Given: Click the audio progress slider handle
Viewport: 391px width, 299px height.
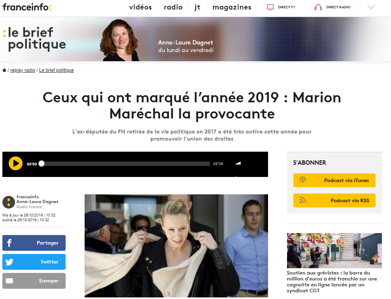Looking at the screenshot, I should [42, 164].
